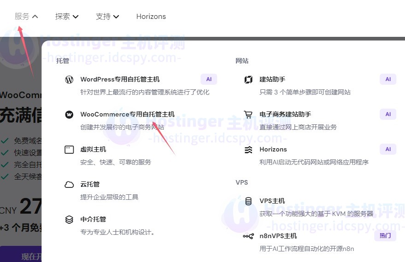The image size is (405, 262).
Task: Click the n8n workflow nodes icon
Action: click(248, 236)
